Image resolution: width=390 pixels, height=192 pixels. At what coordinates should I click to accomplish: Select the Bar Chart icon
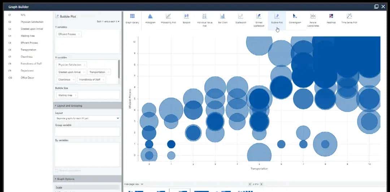[x=222, y=18]
